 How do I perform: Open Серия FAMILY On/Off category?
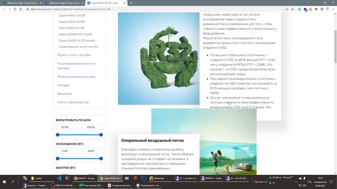coord(72,15)
